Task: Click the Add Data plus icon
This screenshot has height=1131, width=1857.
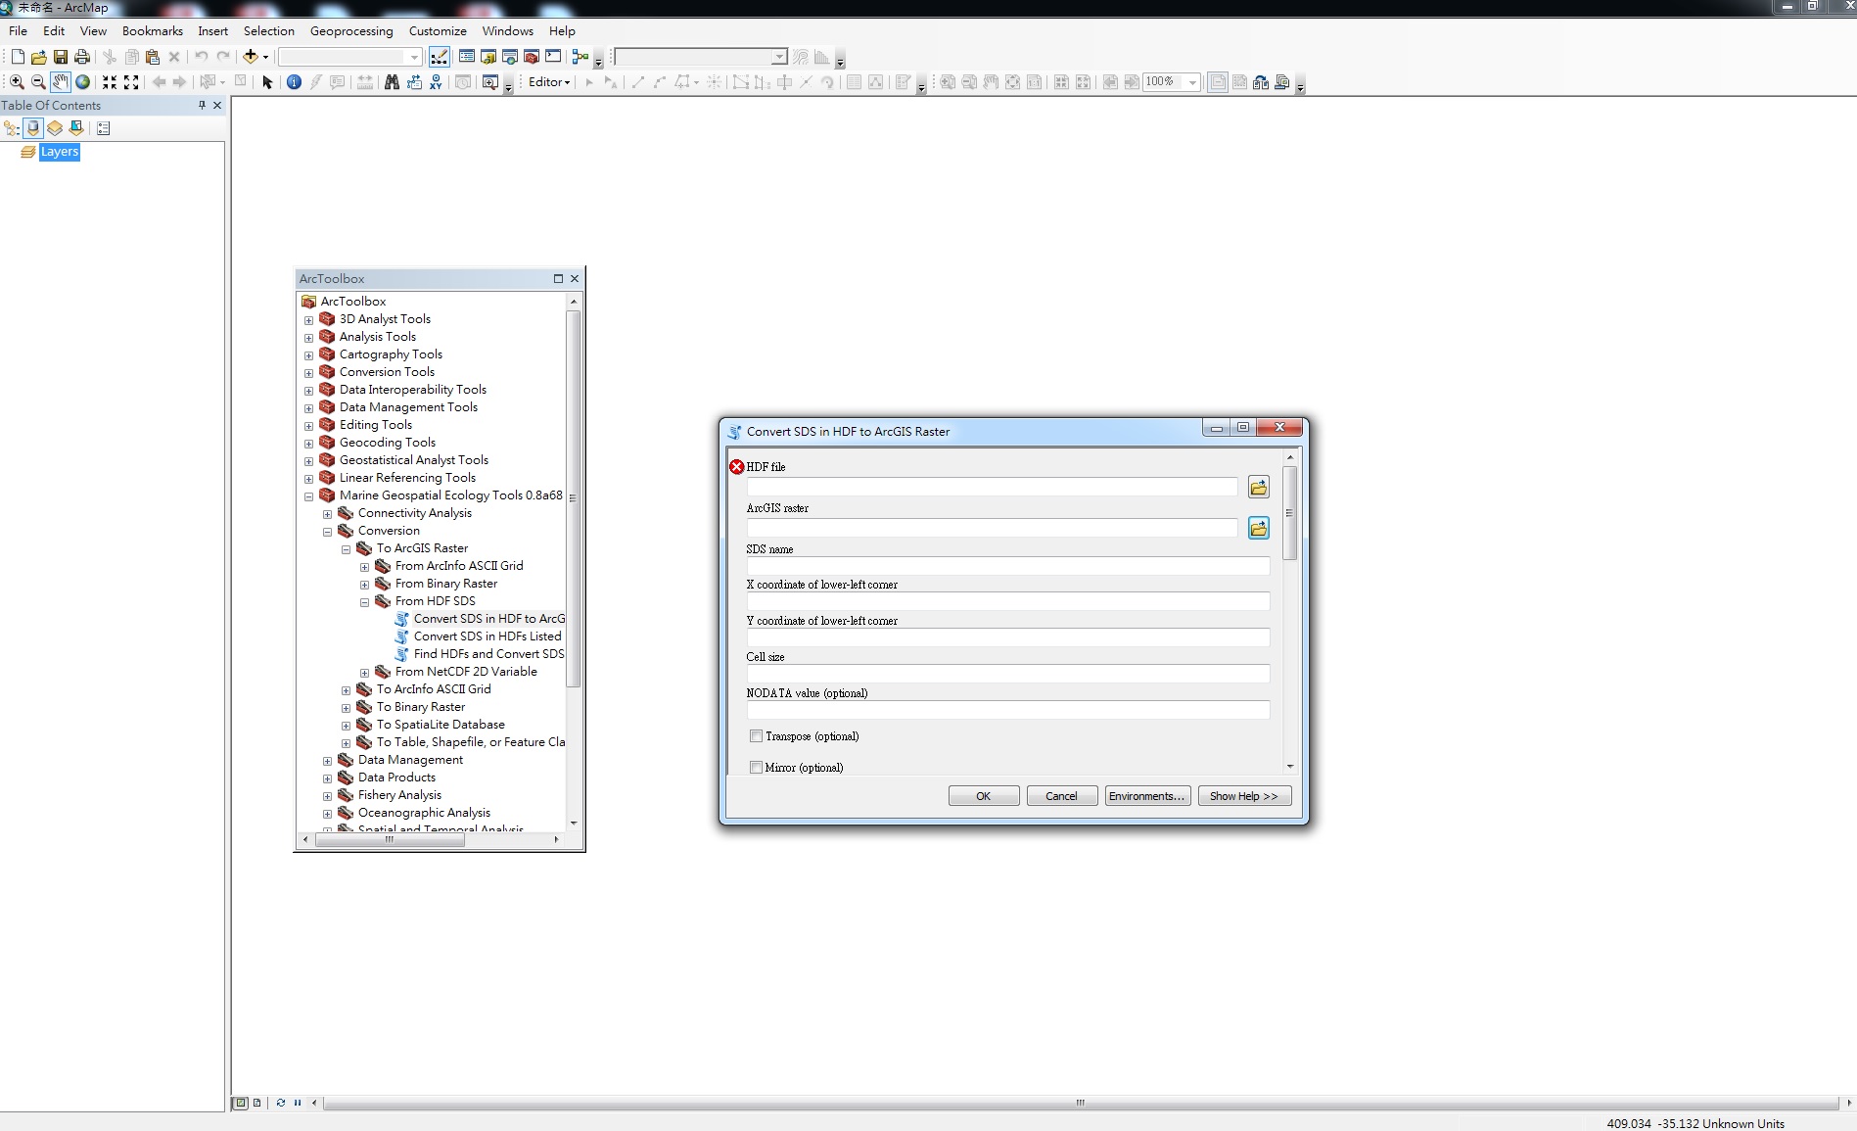Action: click(x=251, y=57)
